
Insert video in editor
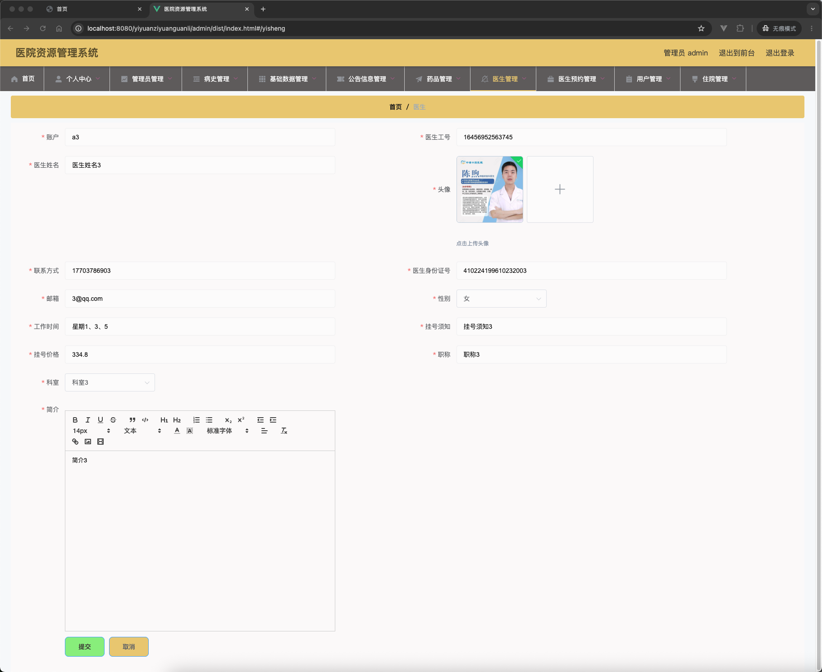click(100, 442)
